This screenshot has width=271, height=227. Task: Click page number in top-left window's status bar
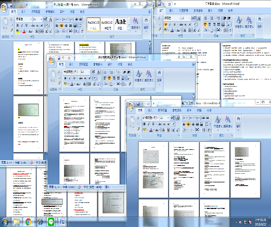[7, 163]
